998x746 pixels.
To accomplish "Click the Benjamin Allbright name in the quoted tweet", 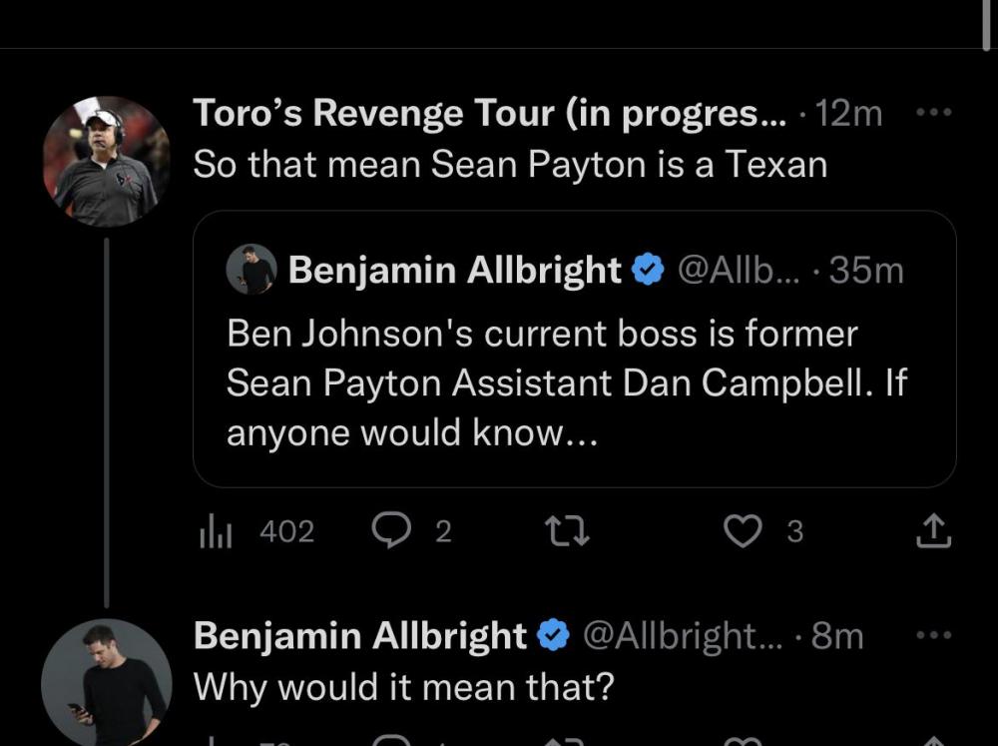I will 454,270.
